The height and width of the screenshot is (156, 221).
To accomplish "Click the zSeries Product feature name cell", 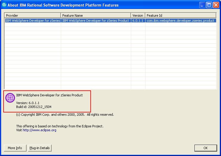I will (x=96, y=21).
